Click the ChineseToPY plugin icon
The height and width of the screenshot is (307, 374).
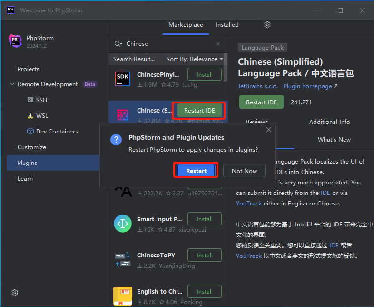tap(123, 260)
